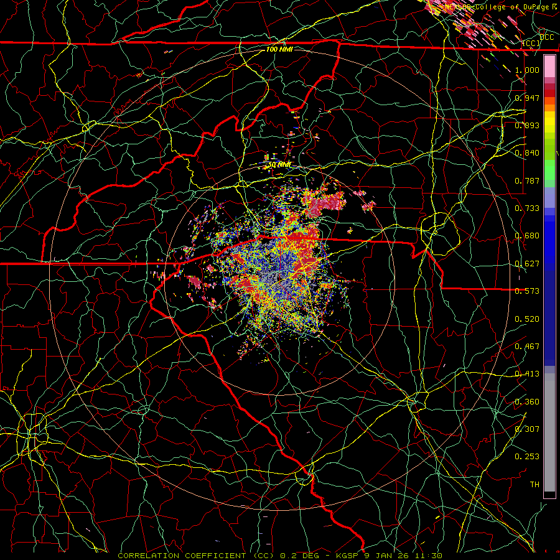This screenshot has height=560, width=560.
Task: Click the [CC] label above the color bar
Action: coord(531,44)
